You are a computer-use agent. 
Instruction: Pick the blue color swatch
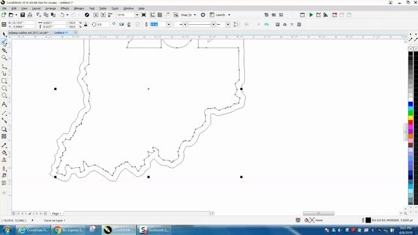pos(411,104)
